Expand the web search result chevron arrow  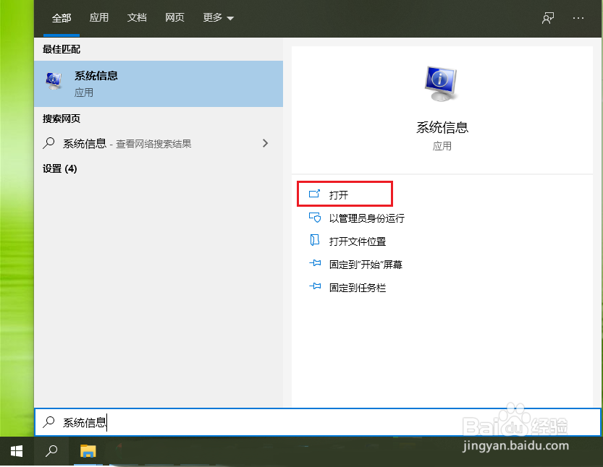click(265, 143)
